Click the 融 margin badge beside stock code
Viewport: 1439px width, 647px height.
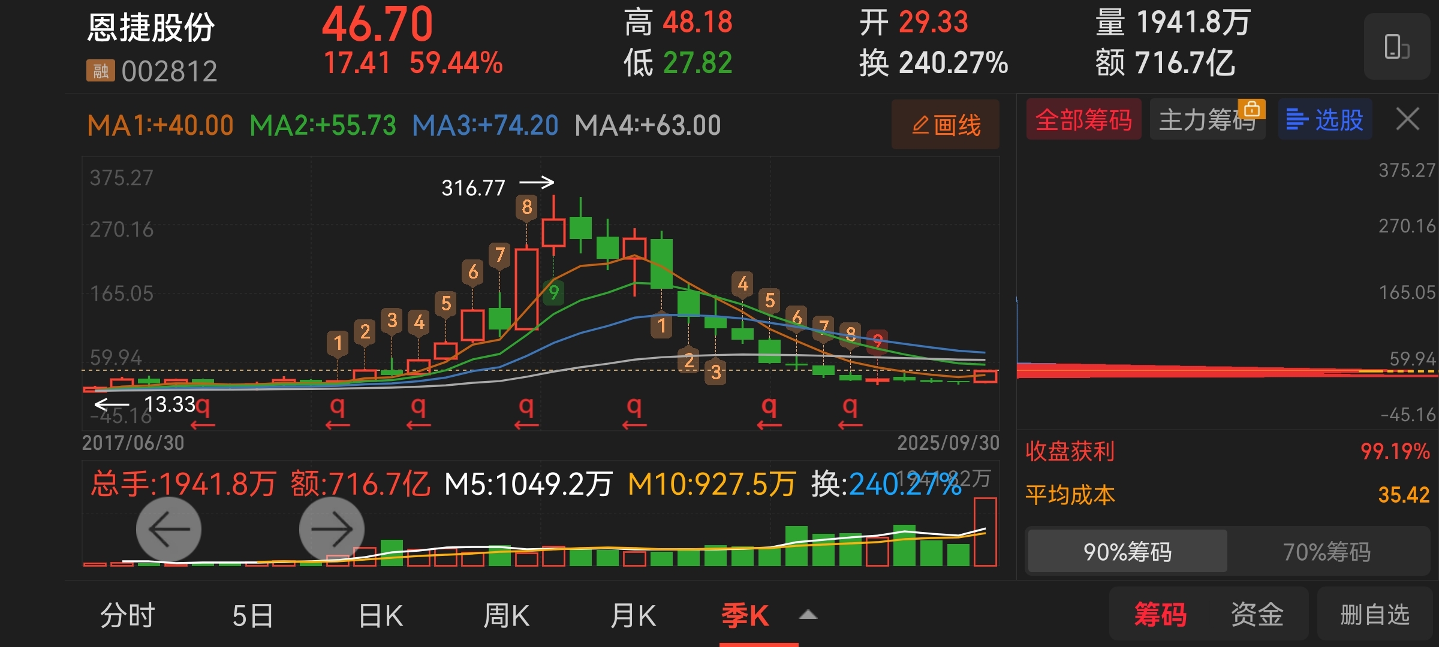tap(100, 71)
